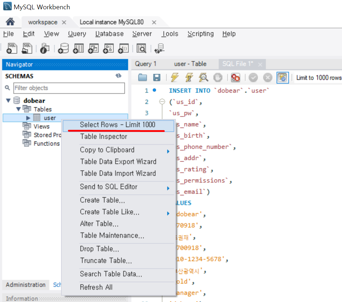Open the View menu
Image resolution: width=342 pixels, height=302 pixels.
tap(51, 34)
